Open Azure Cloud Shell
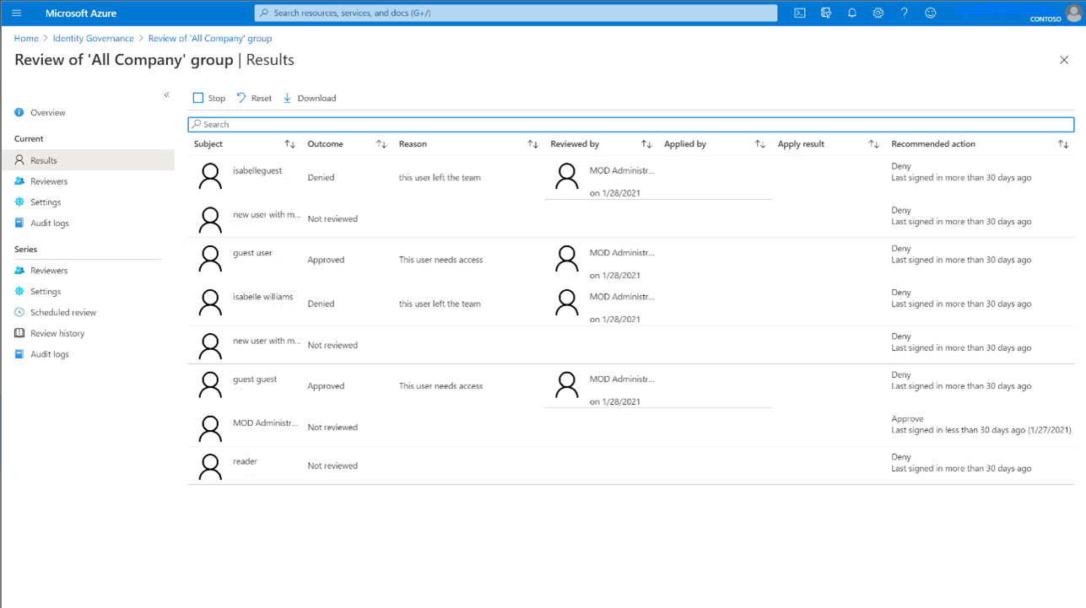 click(799, 13)
